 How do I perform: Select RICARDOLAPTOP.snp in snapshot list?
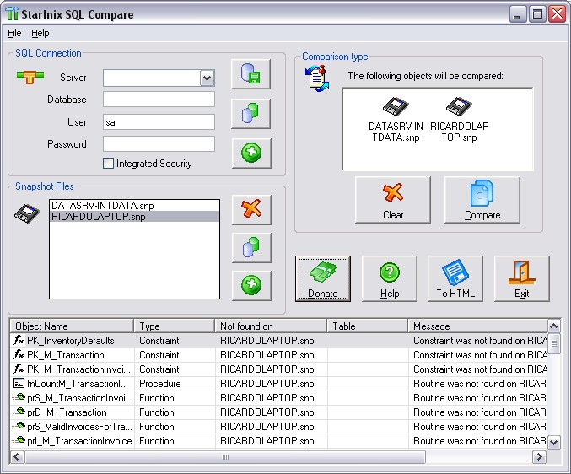tap(134, 216)
